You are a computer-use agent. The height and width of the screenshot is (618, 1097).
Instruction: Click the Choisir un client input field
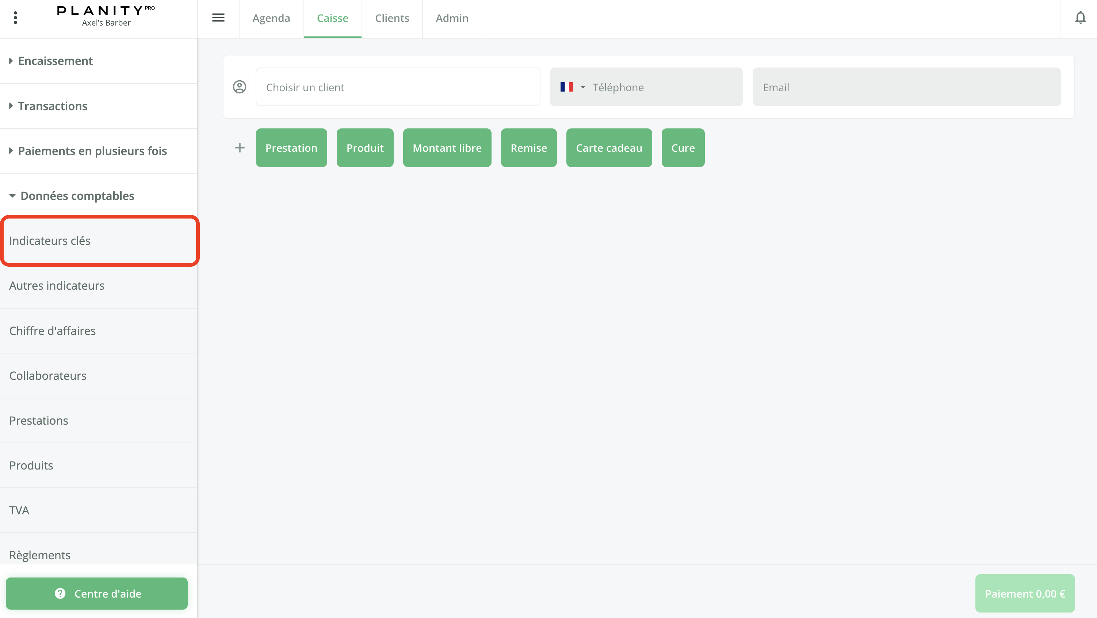tap(398, 87)
